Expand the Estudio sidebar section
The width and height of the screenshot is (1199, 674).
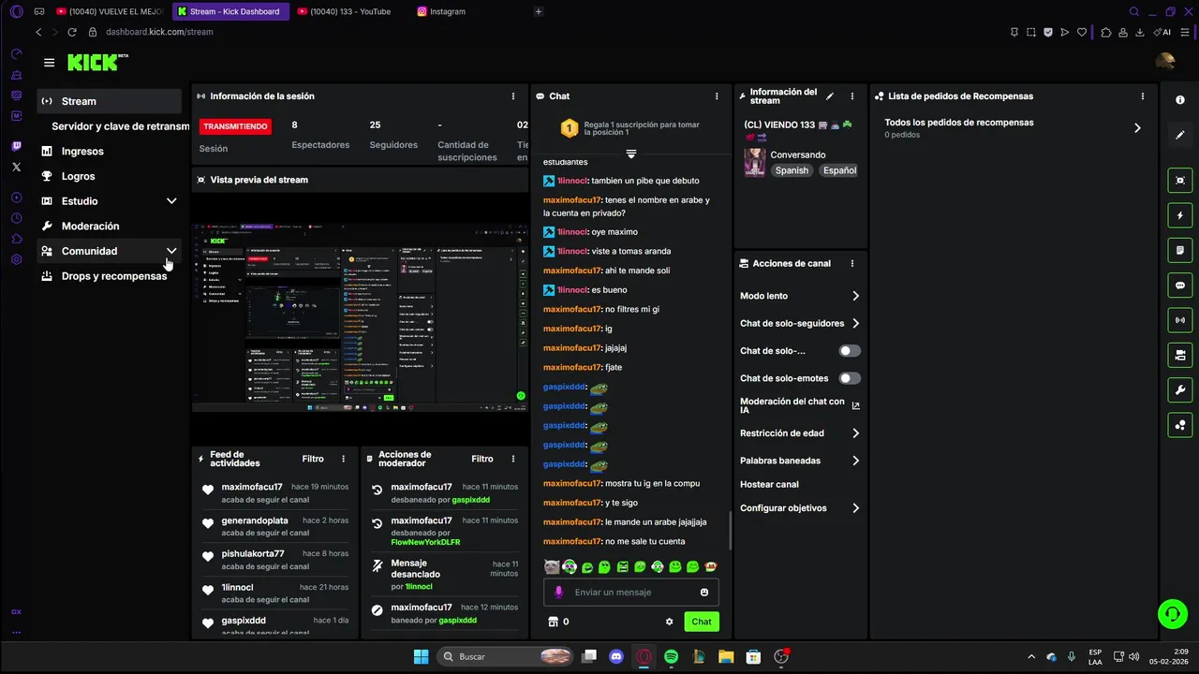coord(171,201)
